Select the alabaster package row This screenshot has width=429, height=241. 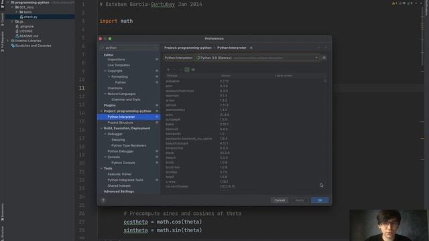tap(245, 81)
